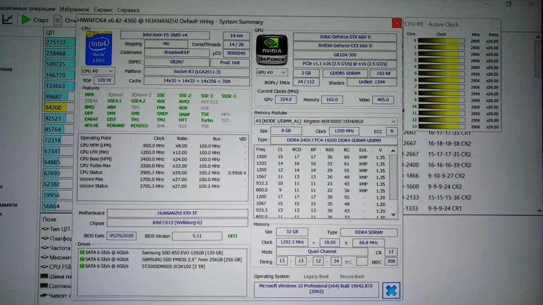This screenshot has width=543, height=305.
Task: Click the Intel C612 (Wellsburg-G) chipset field
Action: point(177,223)
